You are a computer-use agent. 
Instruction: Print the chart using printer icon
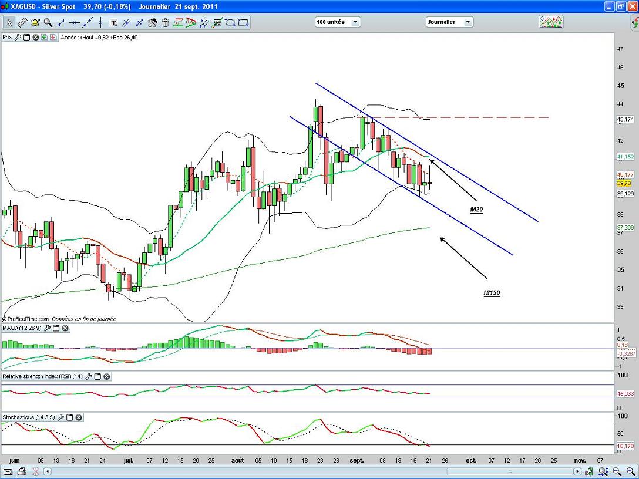(x=22, y=471)
